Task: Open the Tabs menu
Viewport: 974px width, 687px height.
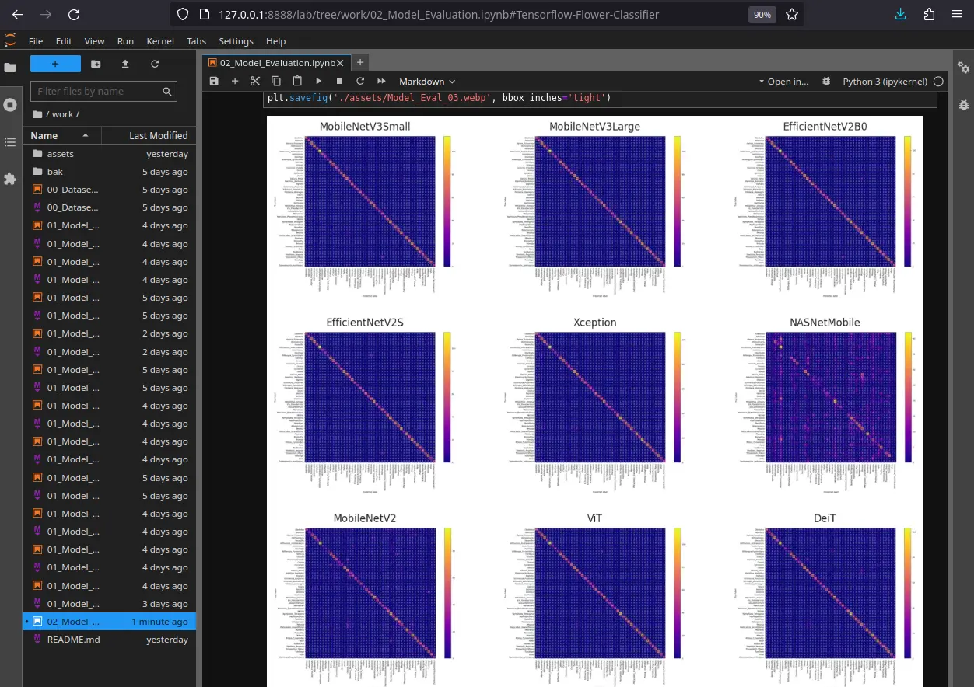Action: point(196,41)
